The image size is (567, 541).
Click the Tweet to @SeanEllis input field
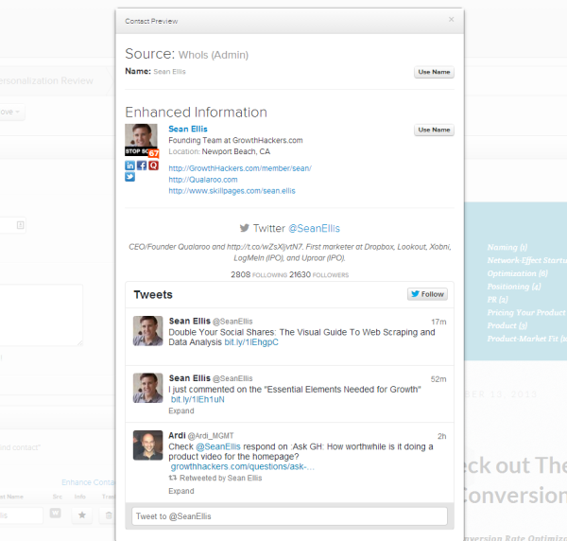(289, 515)
